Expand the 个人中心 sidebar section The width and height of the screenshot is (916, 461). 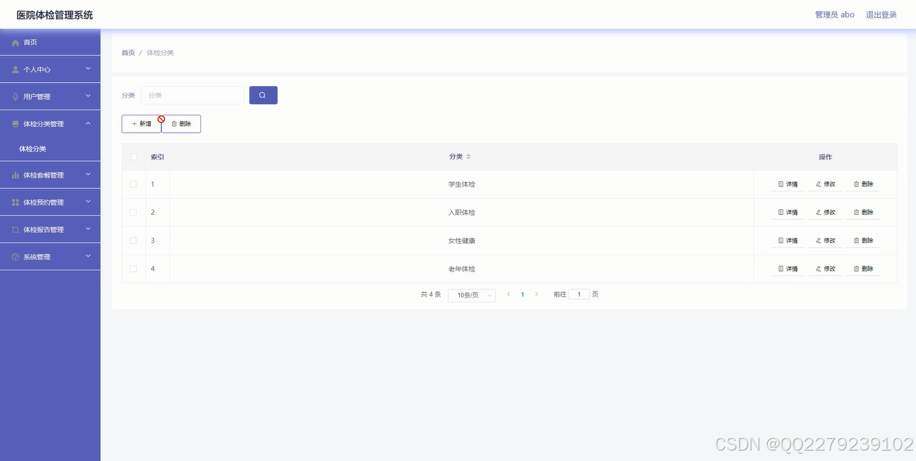[50, 68]
